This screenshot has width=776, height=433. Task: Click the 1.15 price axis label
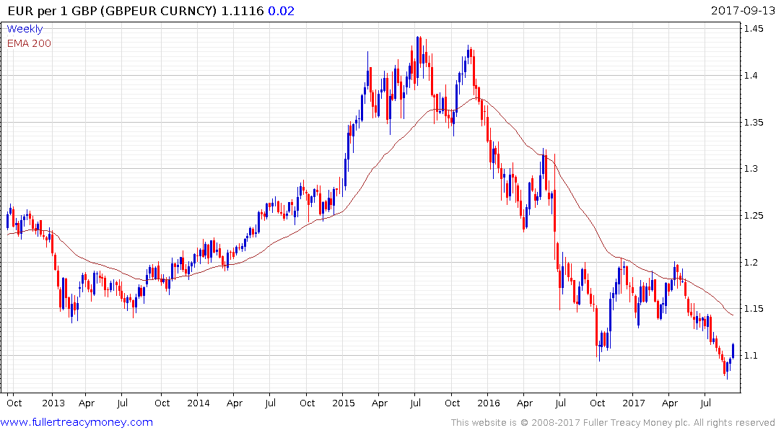pyautogui.click(x=753, y=309)
